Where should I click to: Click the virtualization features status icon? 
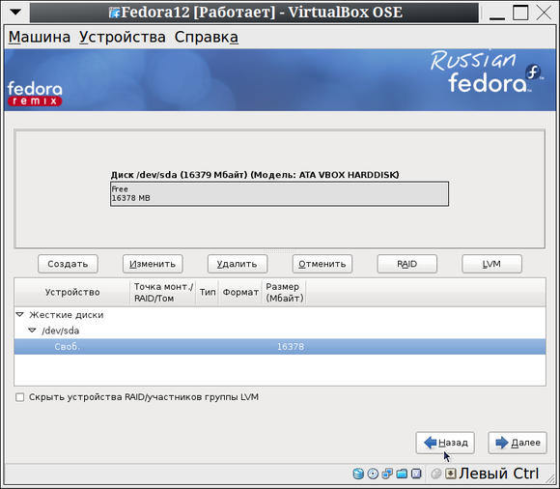[416, 474]
